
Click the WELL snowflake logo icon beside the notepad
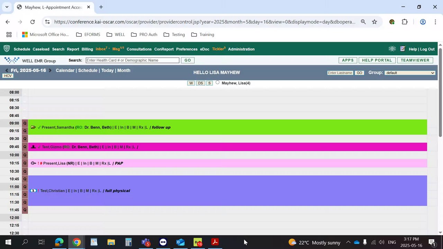coord(392,49)
